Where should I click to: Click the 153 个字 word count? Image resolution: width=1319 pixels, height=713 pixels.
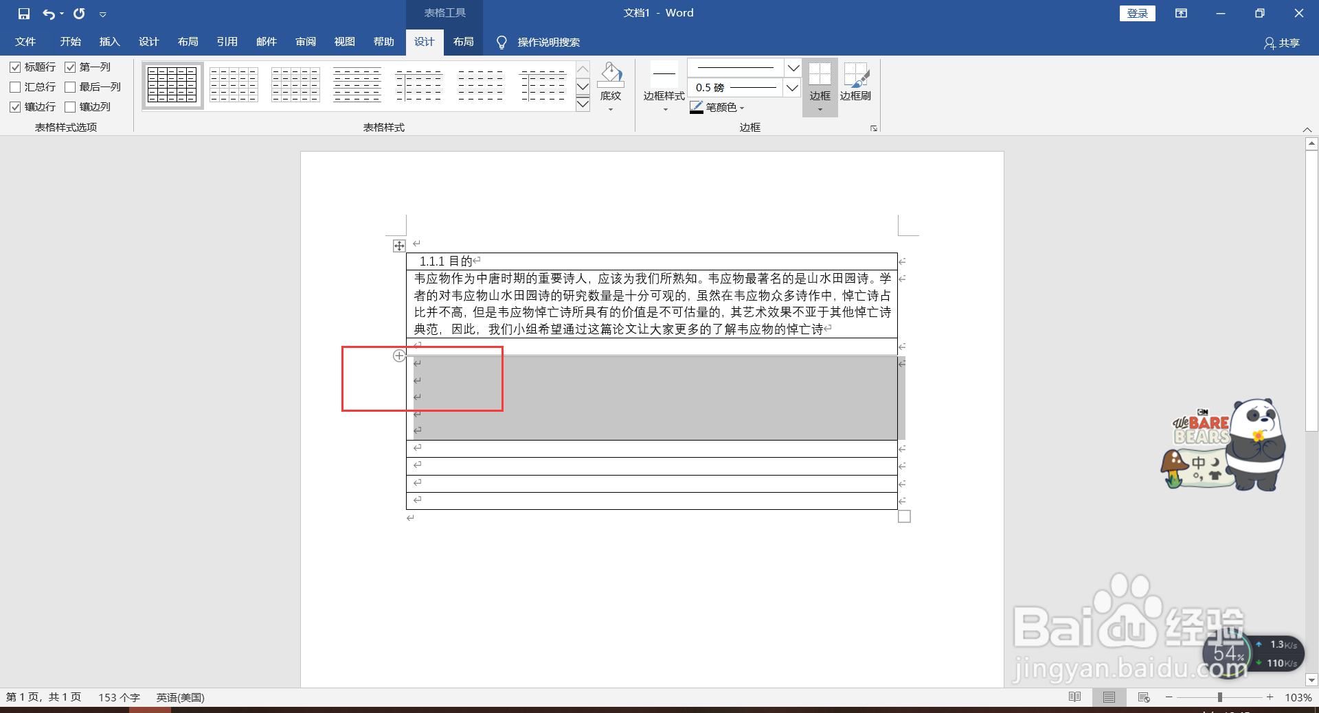coord(119,697)
